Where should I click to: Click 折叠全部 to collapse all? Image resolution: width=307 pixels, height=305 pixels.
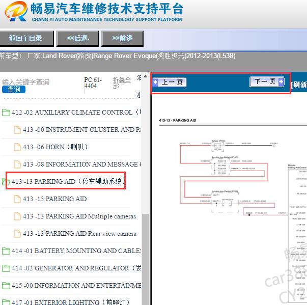[x=122, y=83]
